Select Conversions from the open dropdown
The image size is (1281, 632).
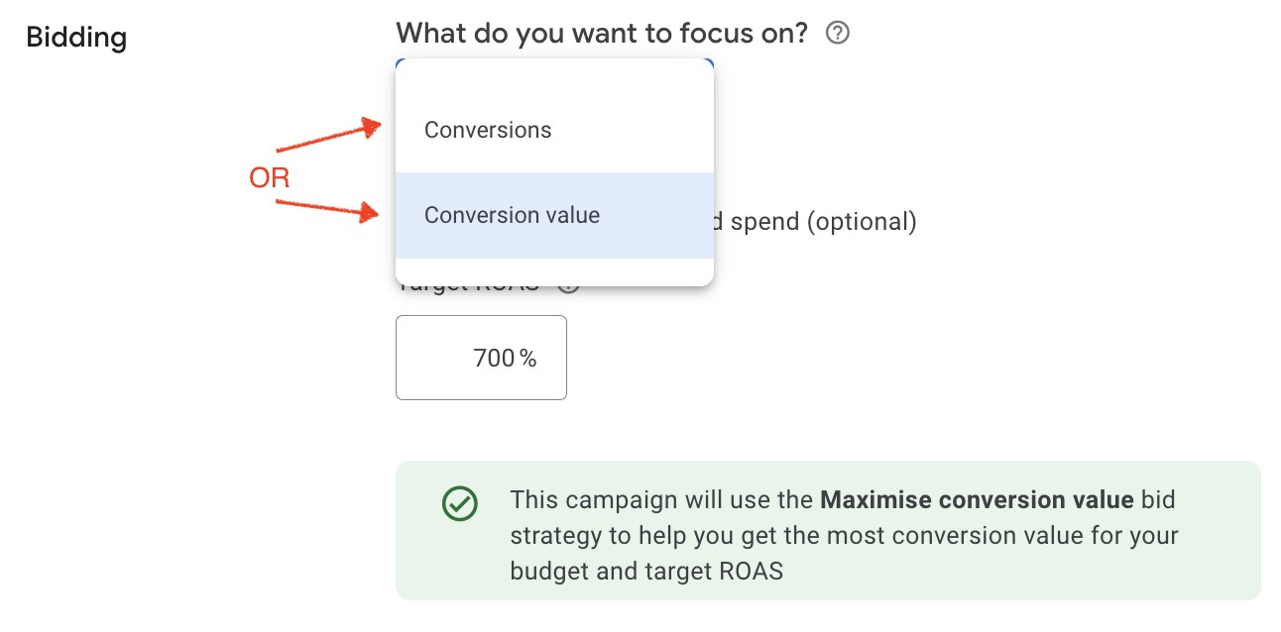488,130
